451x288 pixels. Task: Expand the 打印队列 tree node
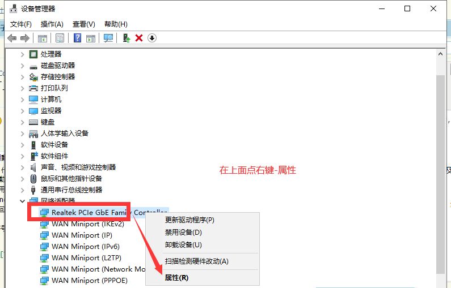coord(23,88)
